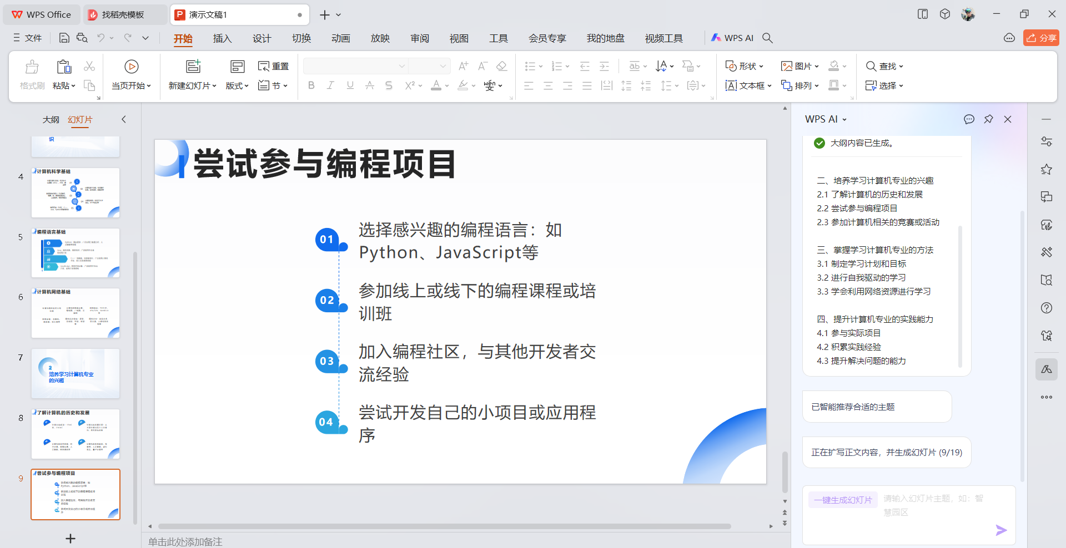Click the chat bubble icon in WPS AI panel
Viewport: 1066px width, 548px height.
click(969, 119)
